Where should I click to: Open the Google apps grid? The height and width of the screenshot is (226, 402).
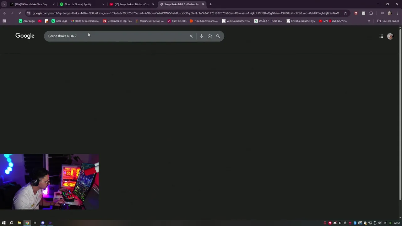point(381,36)
